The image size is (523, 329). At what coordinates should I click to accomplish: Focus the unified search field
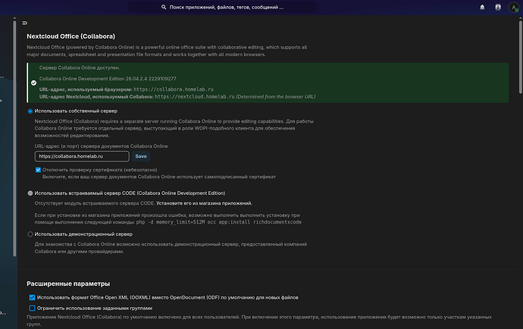pos(223,7)
